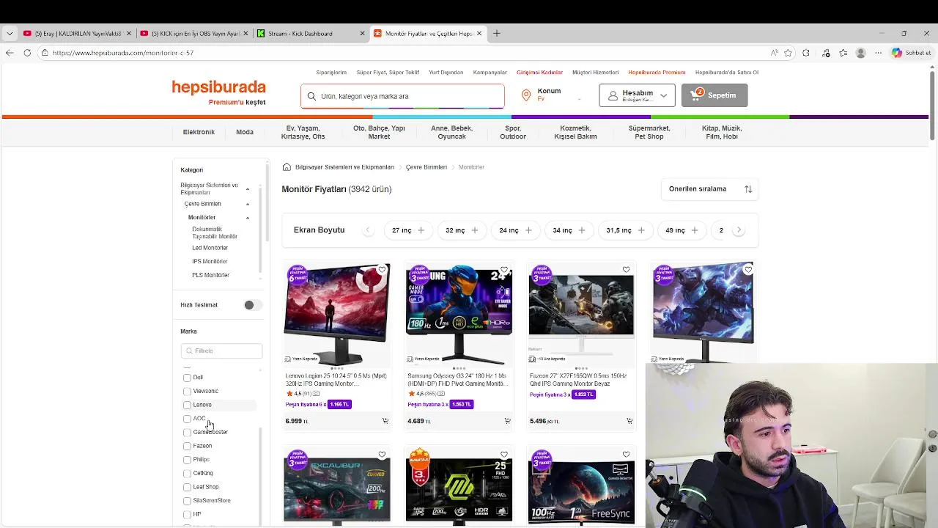938x528 pixels.
Task: Open the Siparişlerim link
Action: click(x=331, y=73)
